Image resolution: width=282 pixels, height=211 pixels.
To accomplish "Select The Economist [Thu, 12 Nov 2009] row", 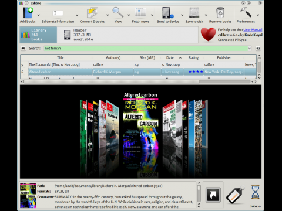I will click(x=138, y=64).
